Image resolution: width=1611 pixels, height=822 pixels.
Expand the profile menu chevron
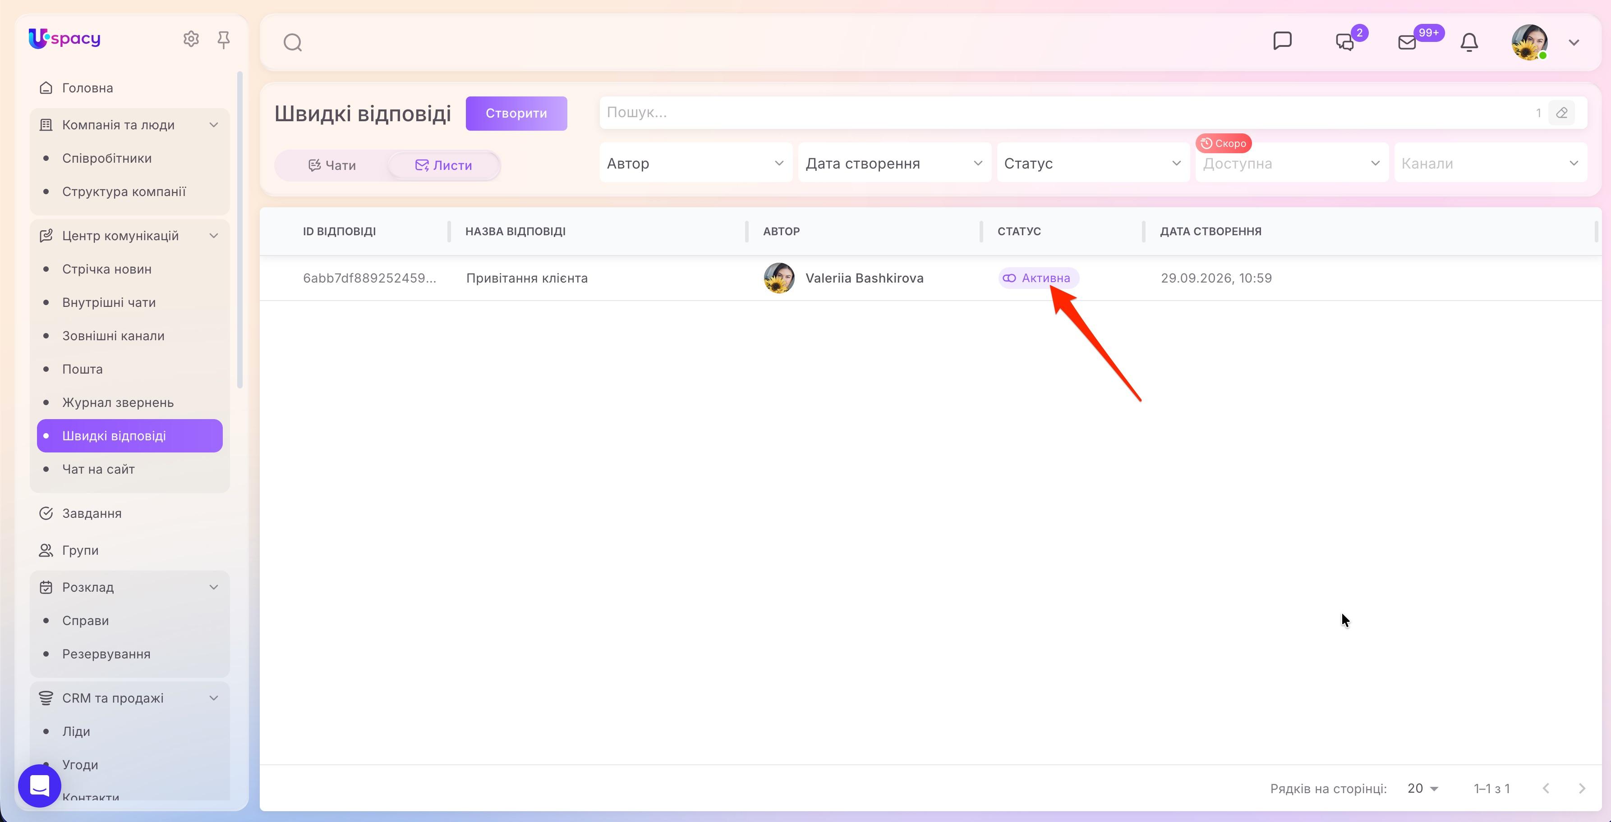[1574, 42]
